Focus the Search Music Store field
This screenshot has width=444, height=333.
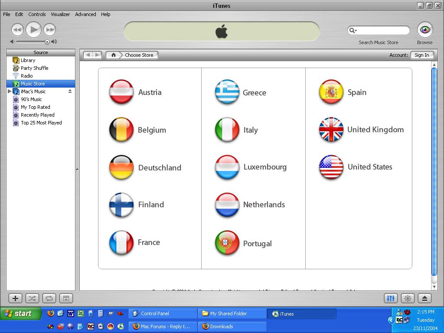tap(379, 30)
